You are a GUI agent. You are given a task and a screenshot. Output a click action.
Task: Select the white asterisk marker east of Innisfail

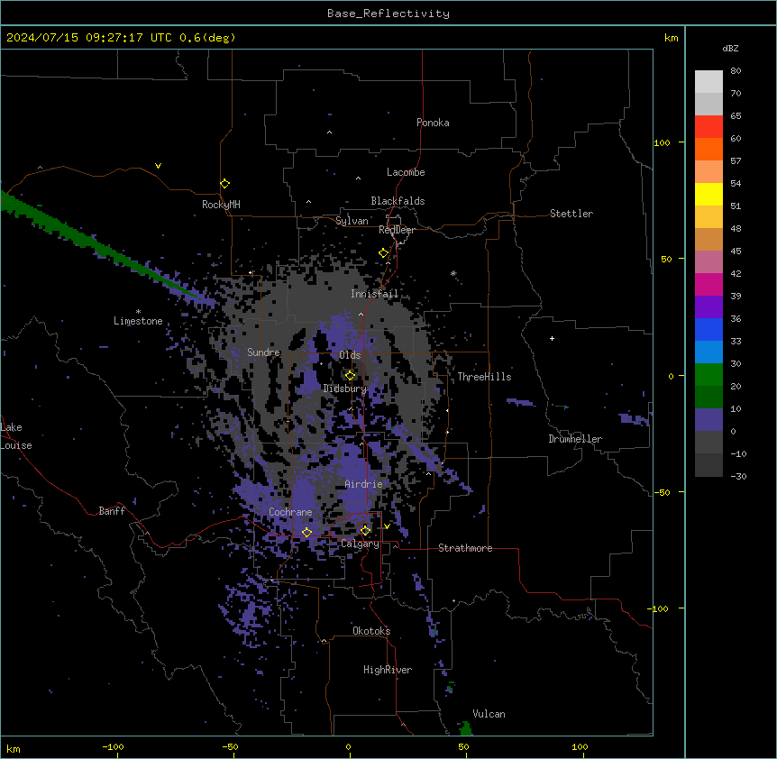452,273
